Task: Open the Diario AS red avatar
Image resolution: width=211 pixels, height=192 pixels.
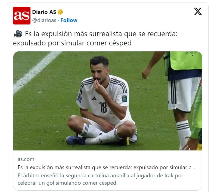Action: point(22,16)
